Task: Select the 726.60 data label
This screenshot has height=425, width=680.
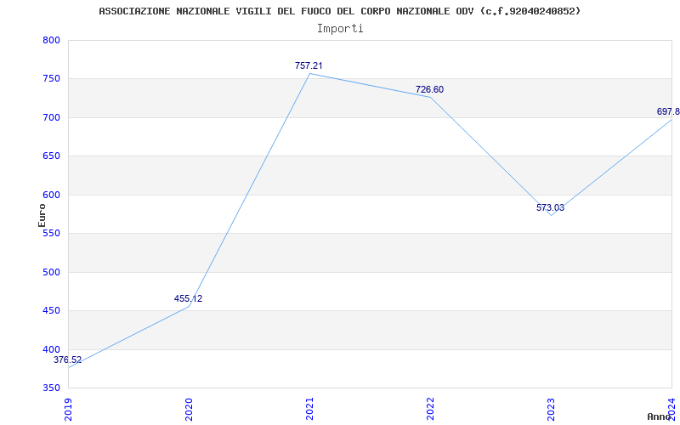Action: point(430,90)
